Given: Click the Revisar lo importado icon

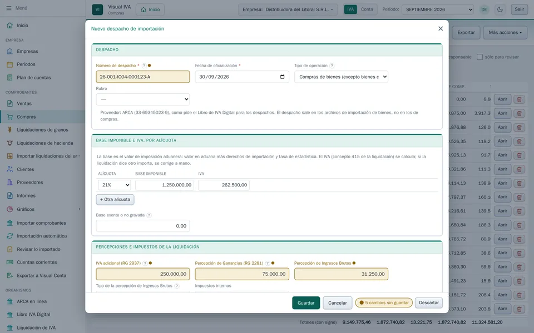Looking at the screenshot, I should (x=10, y=249).
